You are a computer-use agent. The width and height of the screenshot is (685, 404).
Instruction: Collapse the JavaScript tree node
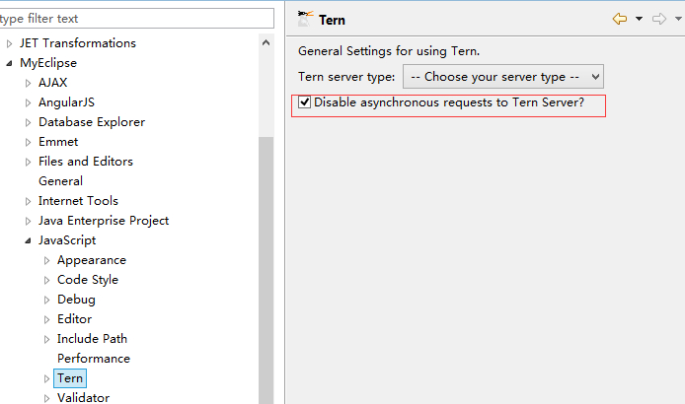coord(29,240)
